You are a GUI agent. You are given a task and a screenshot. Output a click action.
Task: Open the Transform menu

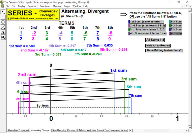[x=45, y=6]
